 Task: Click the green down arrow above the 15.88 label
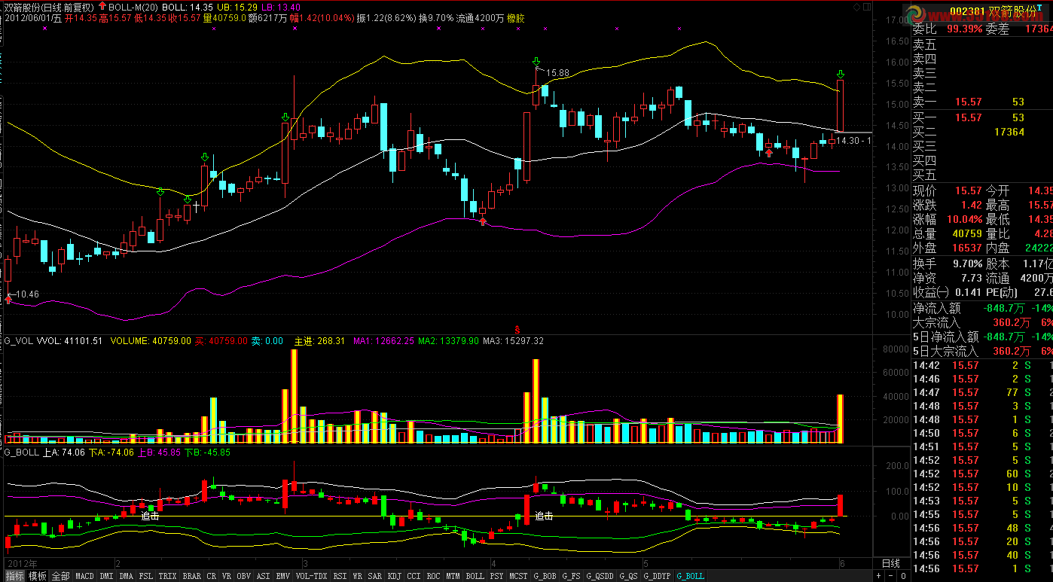pos(536,61)
